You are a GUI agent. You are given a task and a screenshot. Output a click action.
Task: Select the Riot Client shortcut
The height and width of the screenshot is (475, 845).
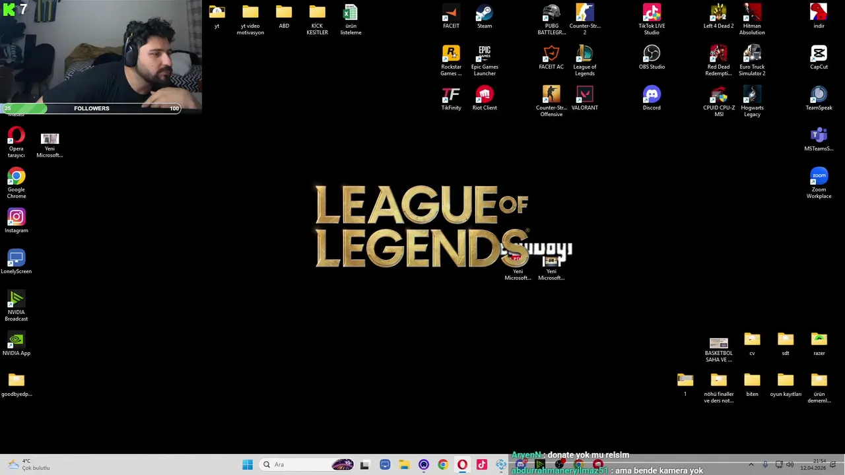coord(485,99)
